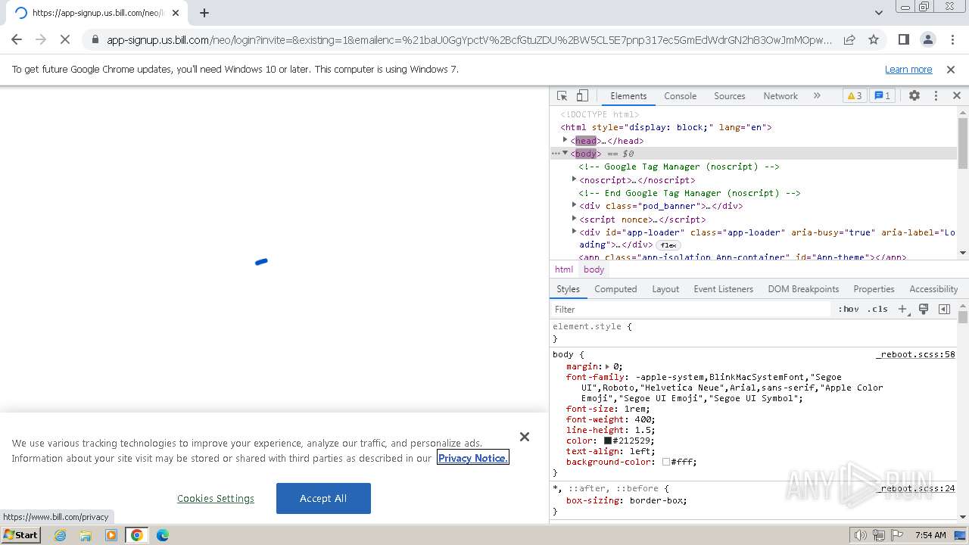Open Internet Explorer from the taskbar
Screen dimensions: 969x545
coord(61,535)
